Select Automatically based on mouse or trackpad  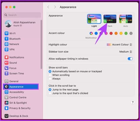[50, 71]
